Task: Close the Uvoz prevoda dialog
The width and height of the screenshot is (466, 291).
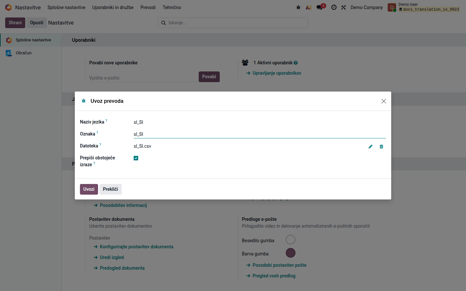Action: tap(384, 101)
